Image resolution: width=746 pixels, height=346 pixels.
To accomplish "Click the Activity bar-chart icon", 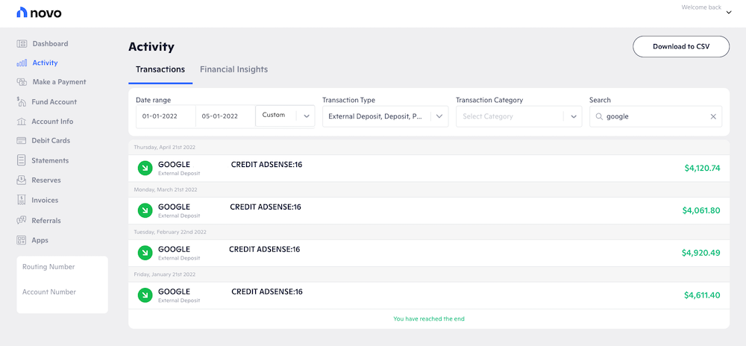I will click(x=22, y=63).
